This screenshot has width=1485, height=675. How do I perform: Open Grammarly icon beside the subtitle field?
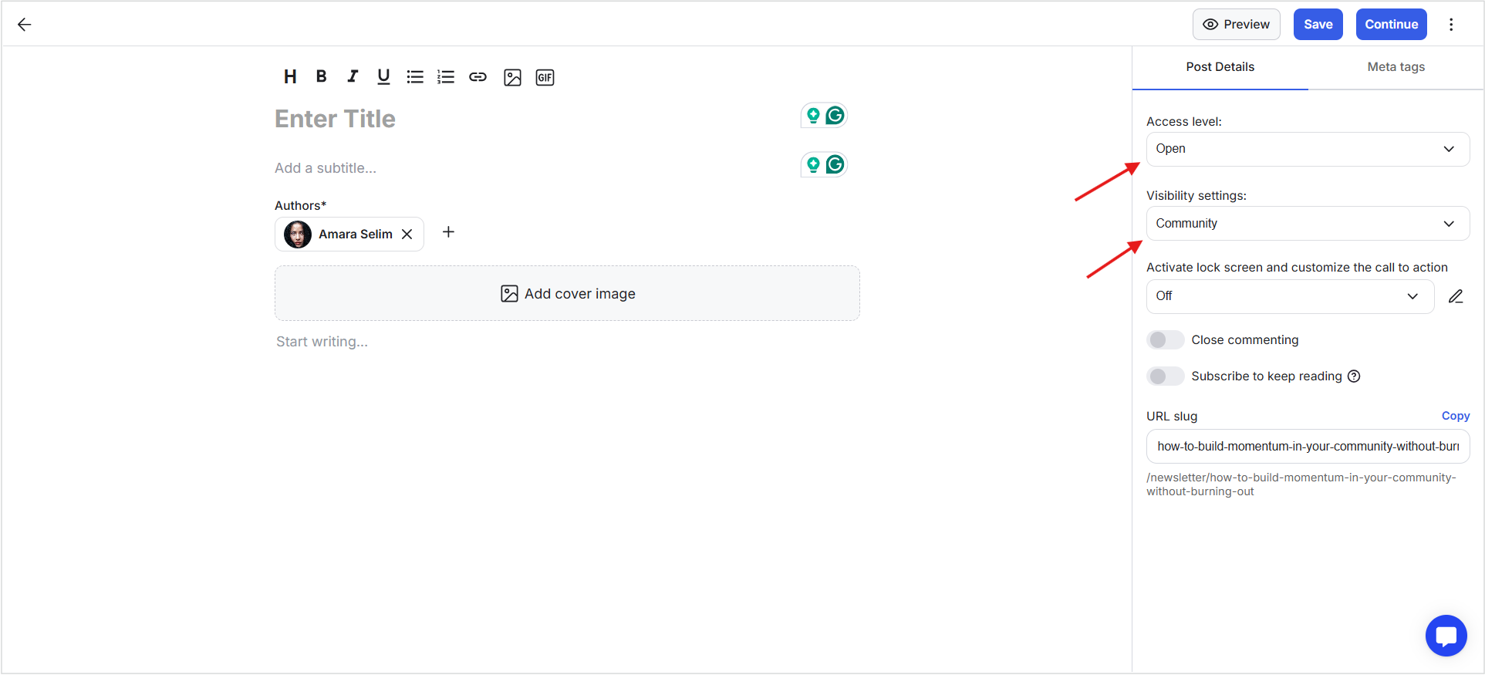click(835, 164)
